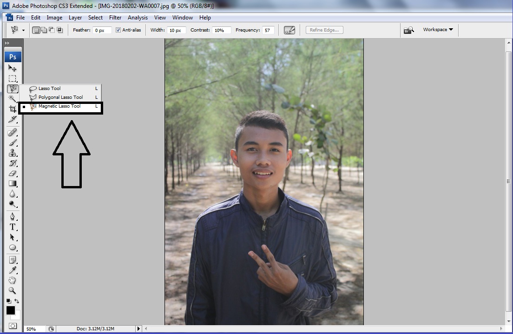The width and height of the screenshot is (513, 334).
Task: Toggle stylus pressure for pen width
Action: (289, 30)
